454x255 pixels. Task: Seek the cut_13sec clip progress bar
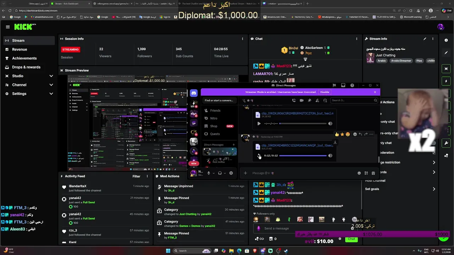(303, 155)
